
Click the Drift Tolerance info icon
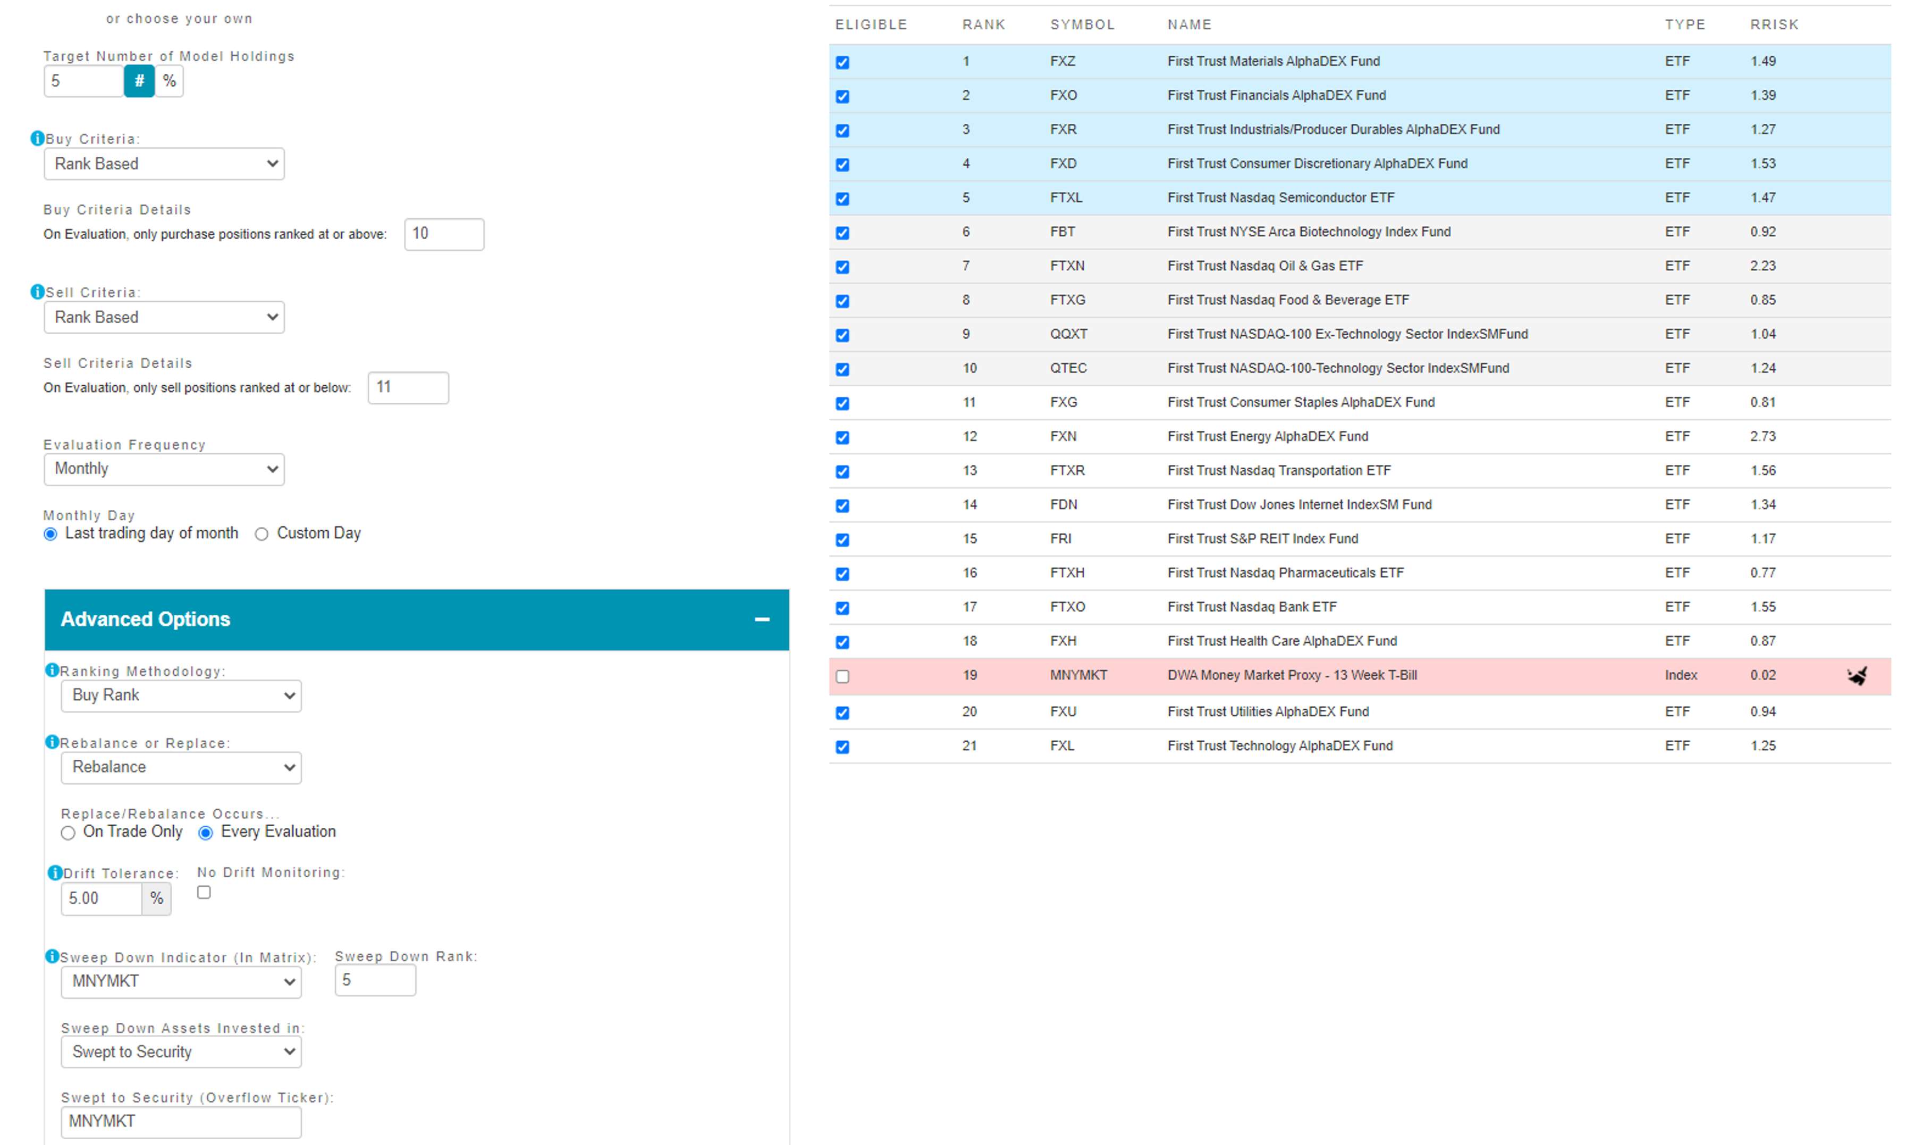tap(55, 872)
